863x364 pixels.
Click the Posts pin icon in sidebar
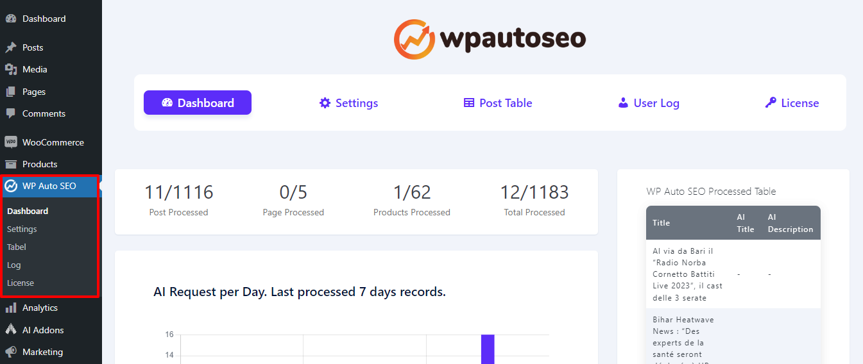click(10, 47)
